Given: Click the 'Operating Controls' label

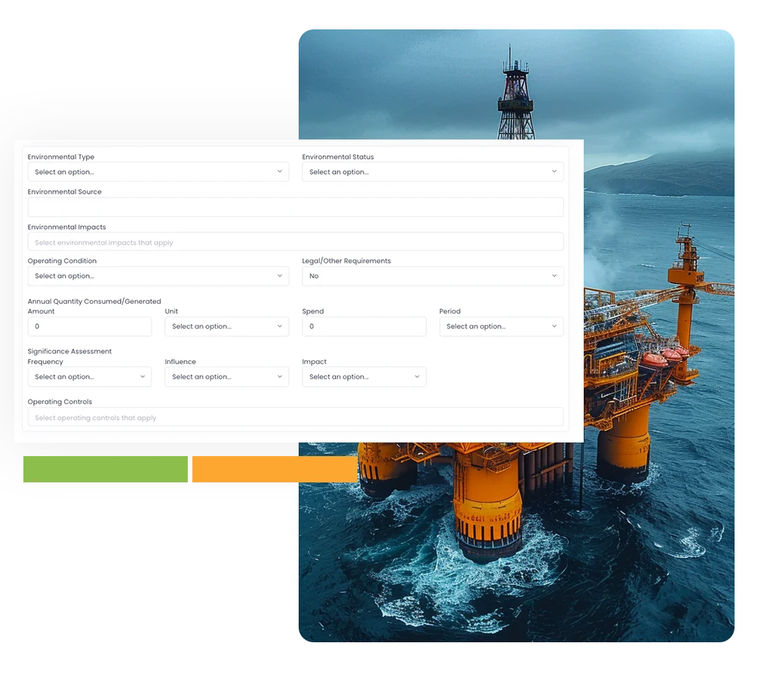Looking at the screenshot, I should [60, 402].
